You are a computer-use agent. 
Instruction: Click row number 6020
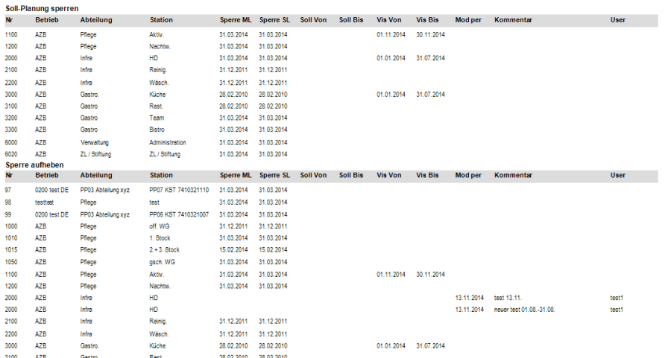tap(11, 154)
